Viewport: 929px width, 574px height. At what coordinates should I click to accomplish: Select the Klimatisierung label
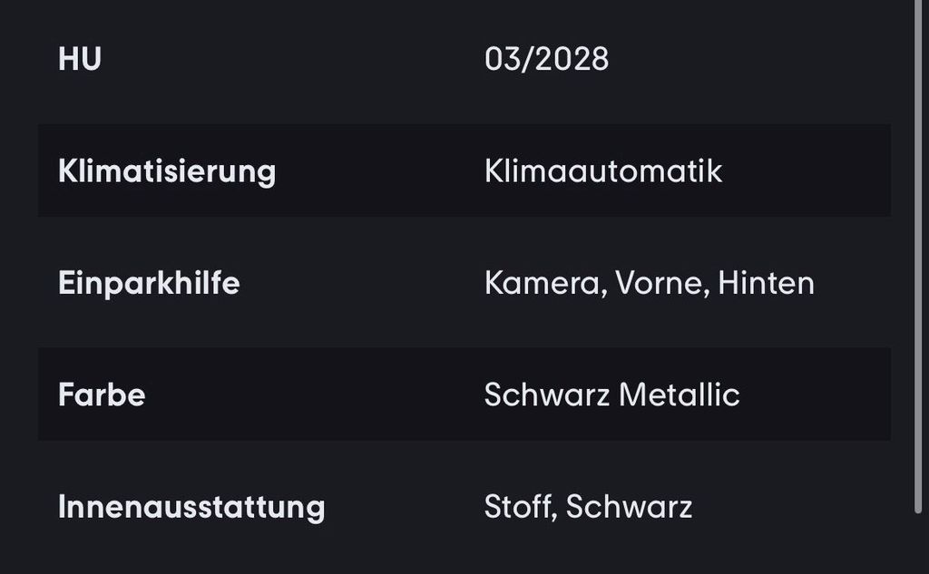(167, 171)
